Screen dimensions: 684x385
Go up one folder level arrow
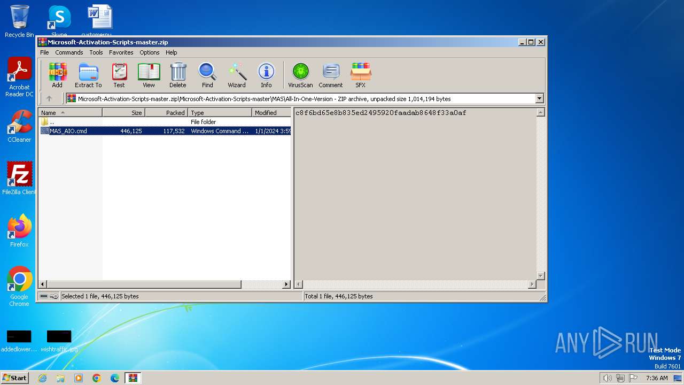pos(49,98)
